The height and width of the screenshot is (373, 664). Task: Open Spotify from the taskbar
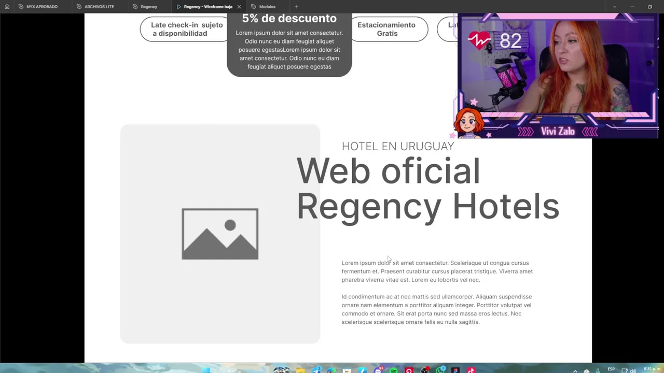394,370
